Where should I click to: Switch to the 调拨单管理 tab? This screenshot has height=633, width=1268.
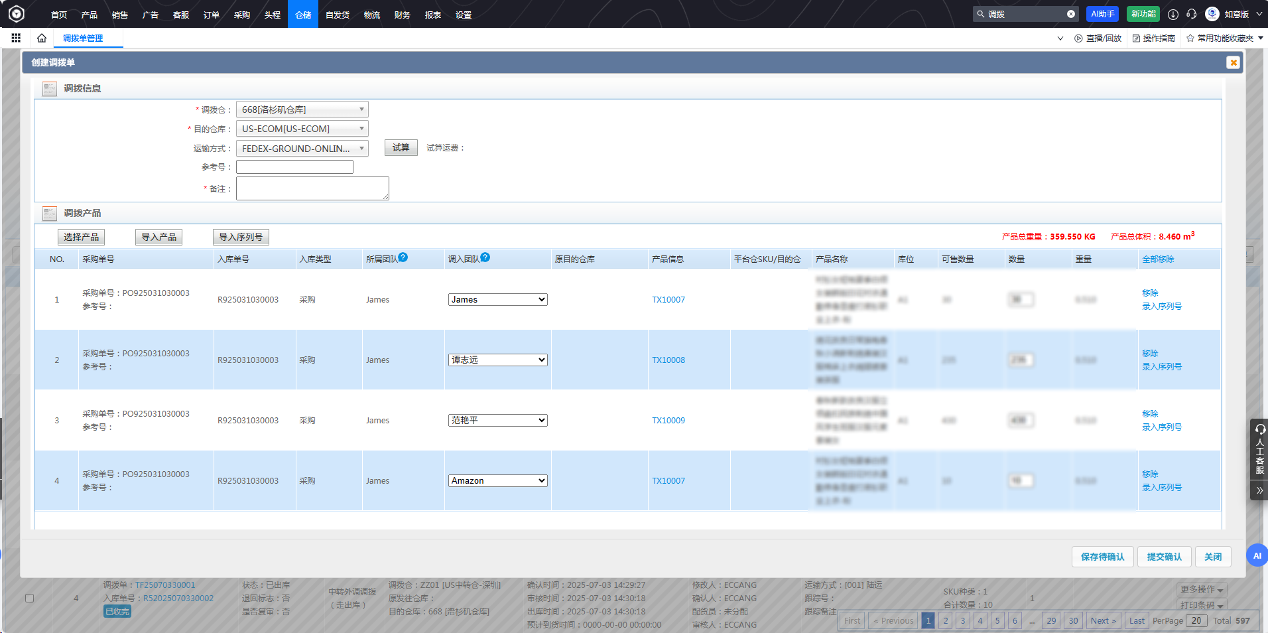(x=83, y=38)
